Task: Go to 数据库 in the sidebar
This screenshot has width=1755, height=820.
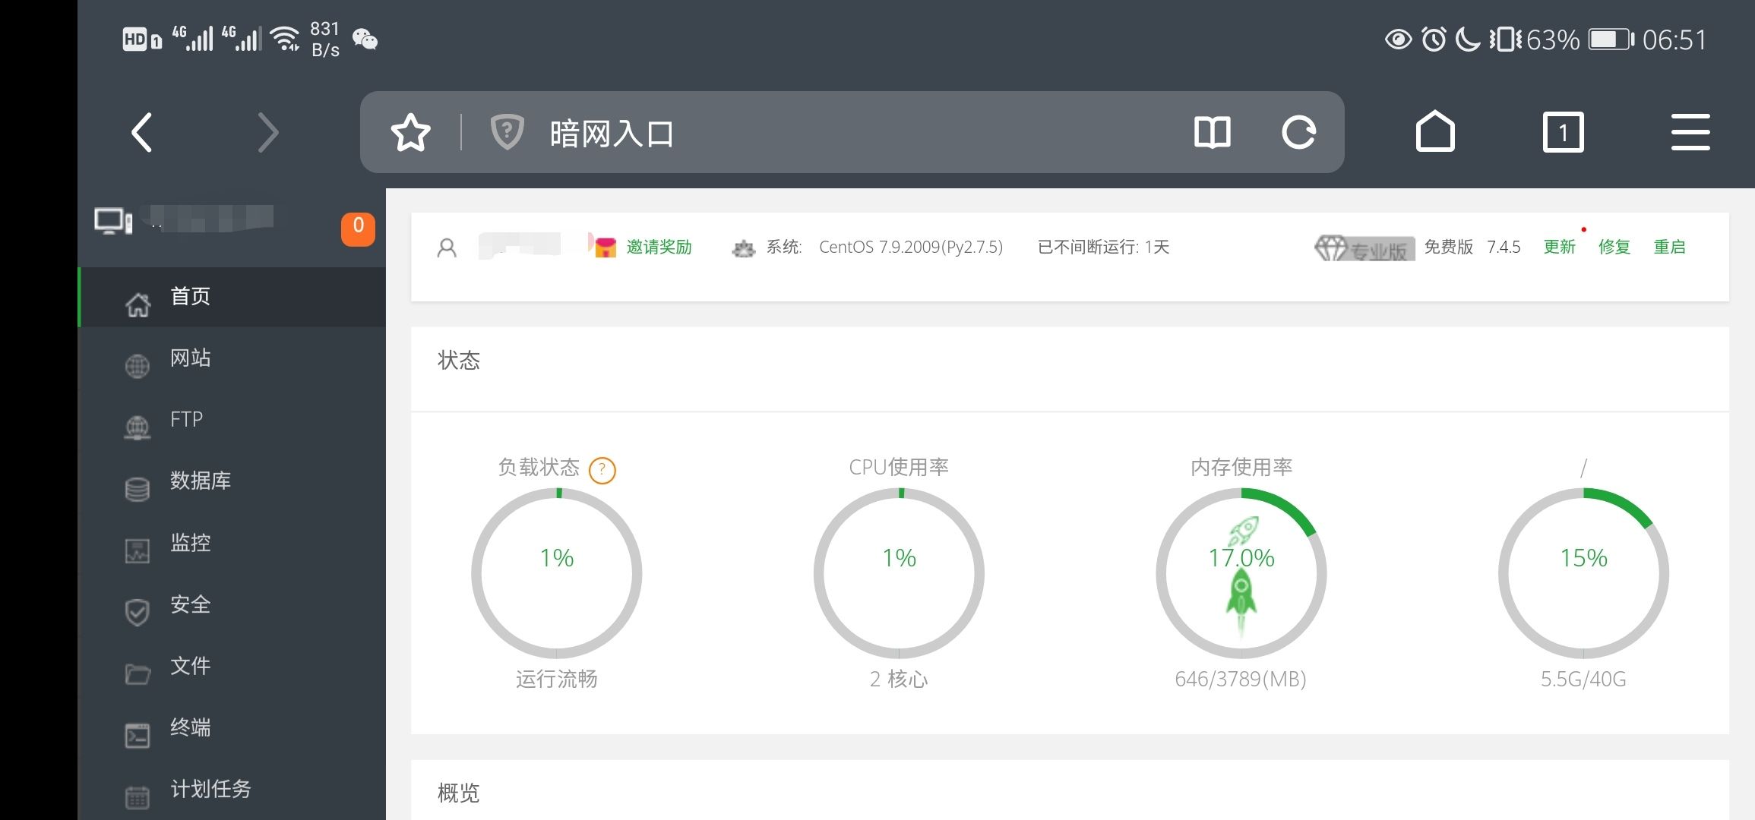Action: [x=200, y=481]
